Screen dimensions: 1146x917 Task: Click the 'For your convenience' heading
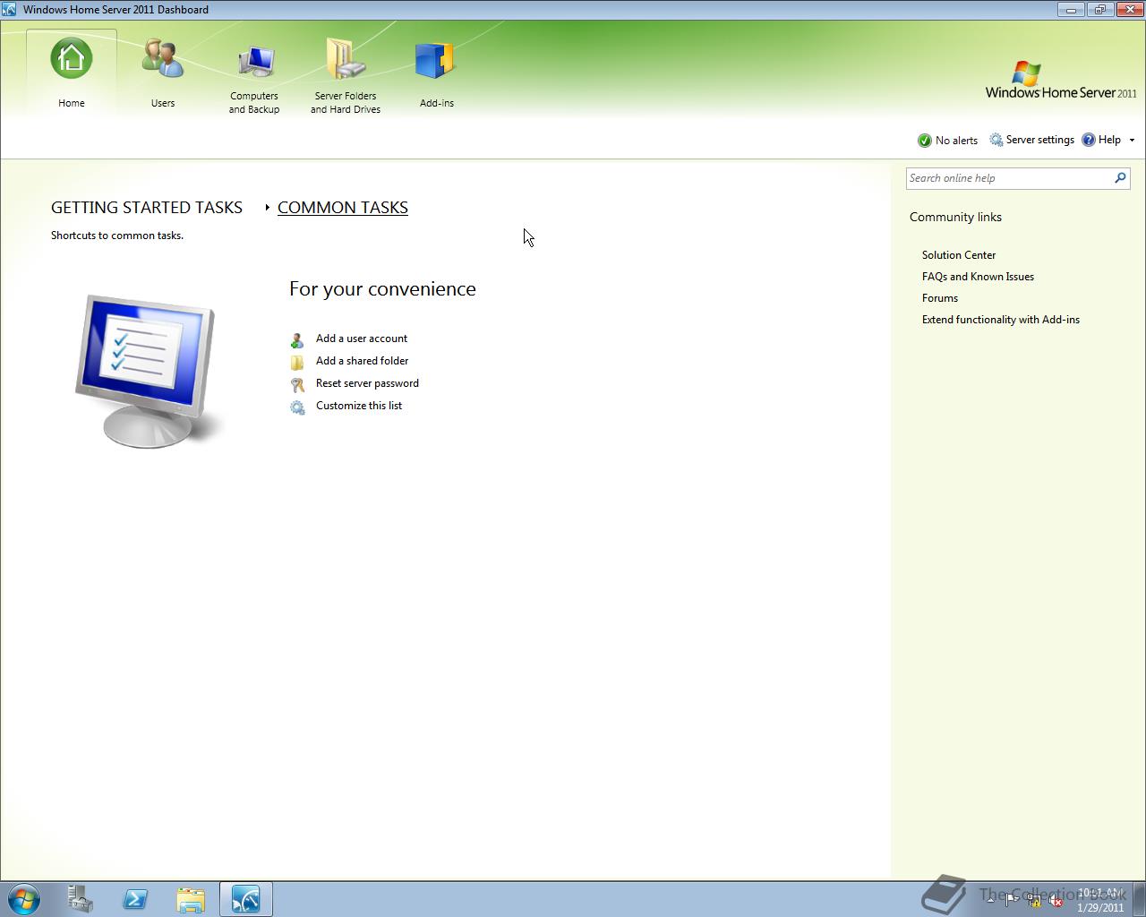click(382, 289)
